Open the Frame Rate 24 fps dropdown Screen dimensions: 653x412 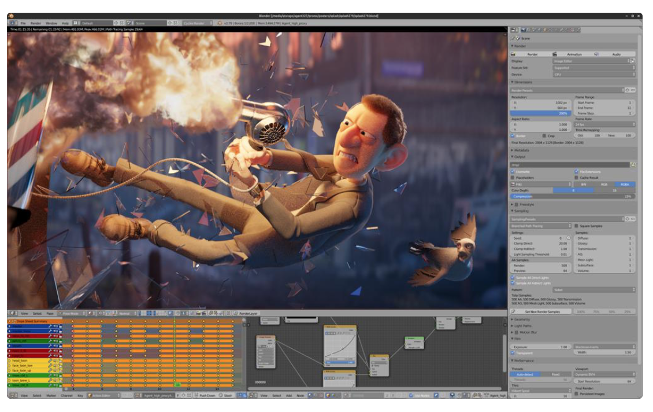604,124
